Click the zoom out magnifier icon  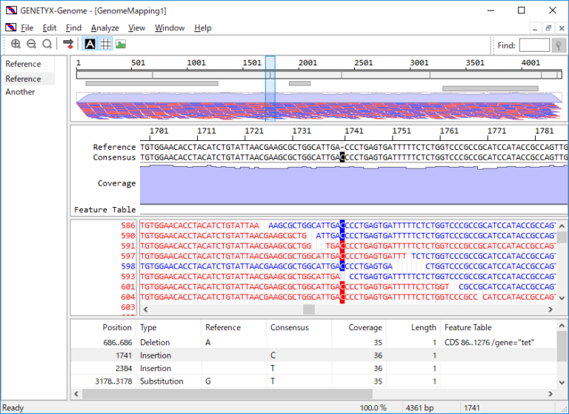pos(32,44)
